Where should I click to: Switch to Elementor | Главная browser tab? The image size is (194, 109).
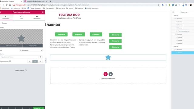(x=11, y=1)
